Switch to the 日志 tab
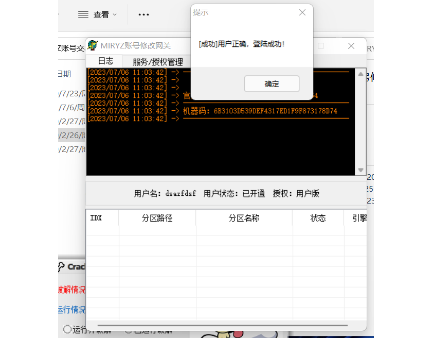432x338 pixels. pyautogui.click(x=105, y=60)
